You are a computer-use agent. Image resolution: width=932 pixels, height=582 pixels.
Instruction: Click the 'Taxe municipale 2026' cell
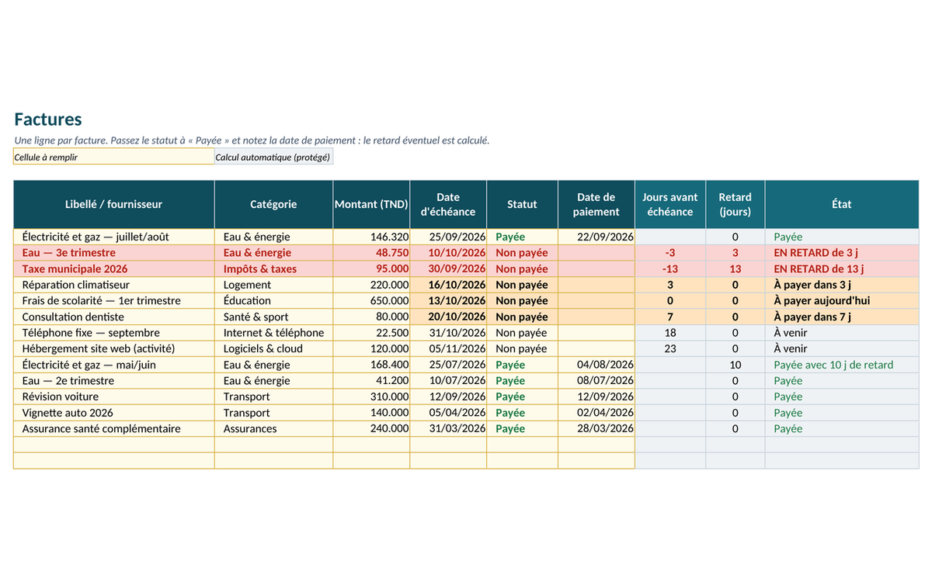click(x=113, y=268)
